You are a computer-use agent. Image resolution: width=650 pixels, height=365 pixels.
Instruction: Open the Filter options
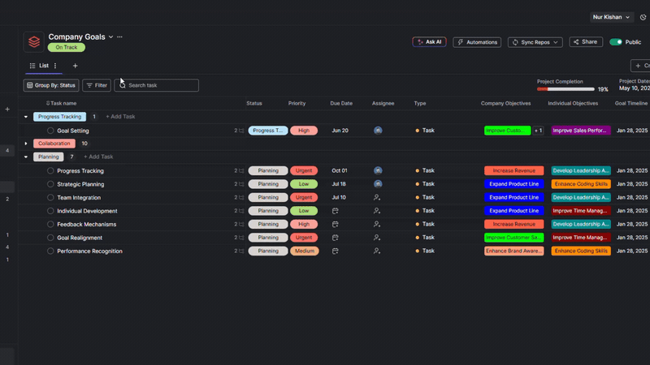pos(97,85)
